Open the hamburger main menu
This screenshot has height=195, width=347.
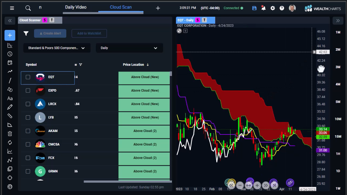coord(12,8)
